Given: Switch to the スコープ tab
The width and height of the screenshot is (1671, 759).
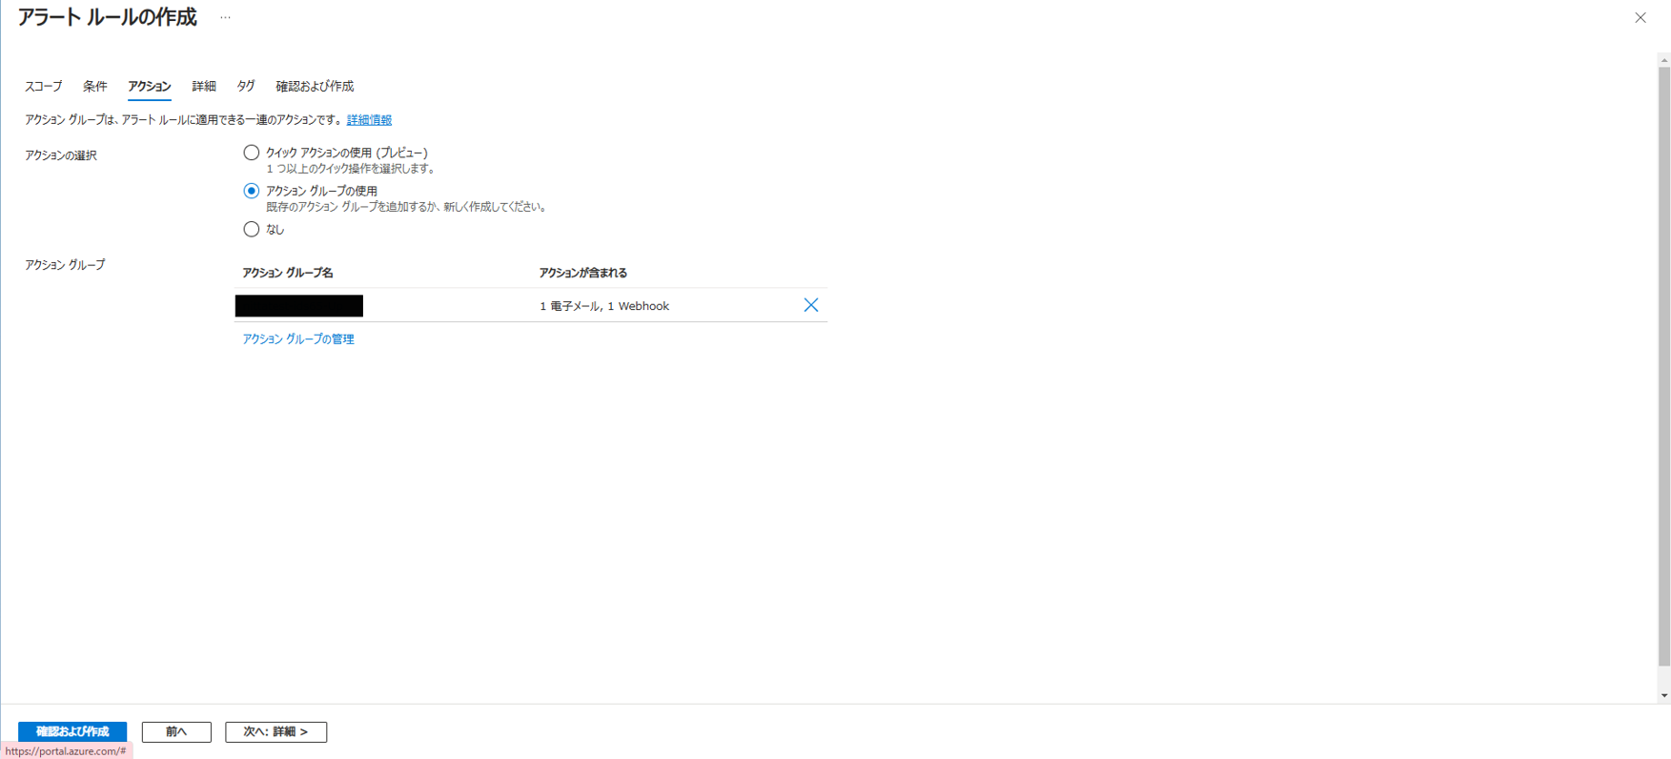Looking at the screenshot, I should 44,87.
